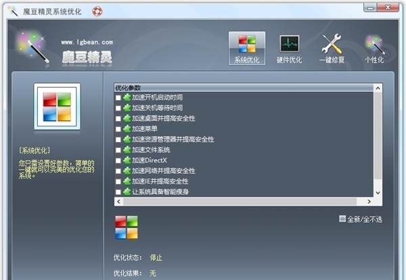Enable 加速网络并提高安全性 checkbox
406x280 pixels.
coord(118,171)
